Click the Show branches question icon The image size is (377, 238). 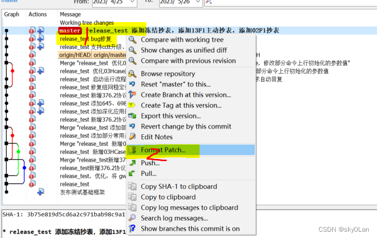pyautogui.click(x=133, y=229)
